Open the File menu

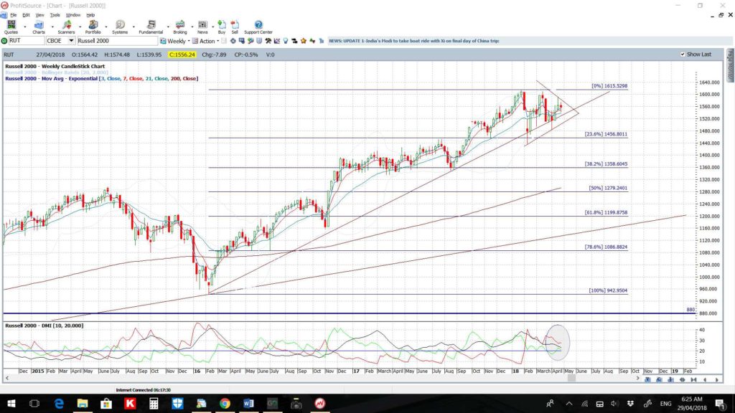(13, 15)
